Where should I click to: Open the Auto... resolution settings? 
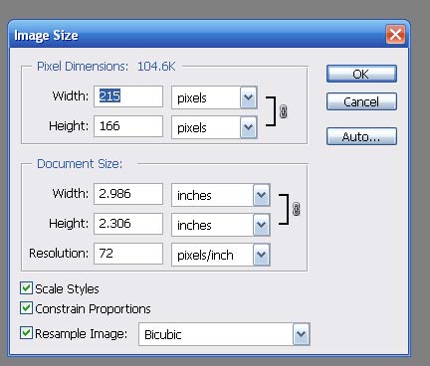(x=361, y=136)
